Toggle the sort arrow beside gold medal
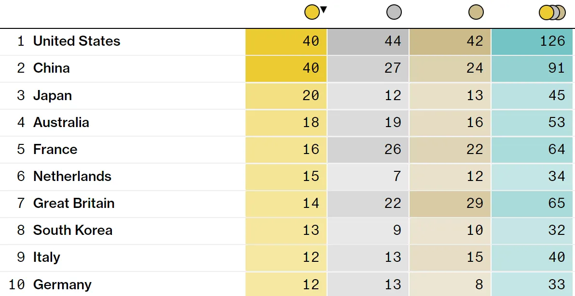Screen dimensions: 575x296 click(x=324, y=9)
